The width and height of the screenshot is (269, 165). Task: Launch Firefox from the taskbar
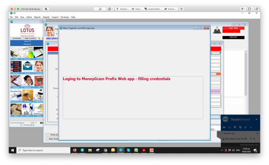[x=75, y=150]
